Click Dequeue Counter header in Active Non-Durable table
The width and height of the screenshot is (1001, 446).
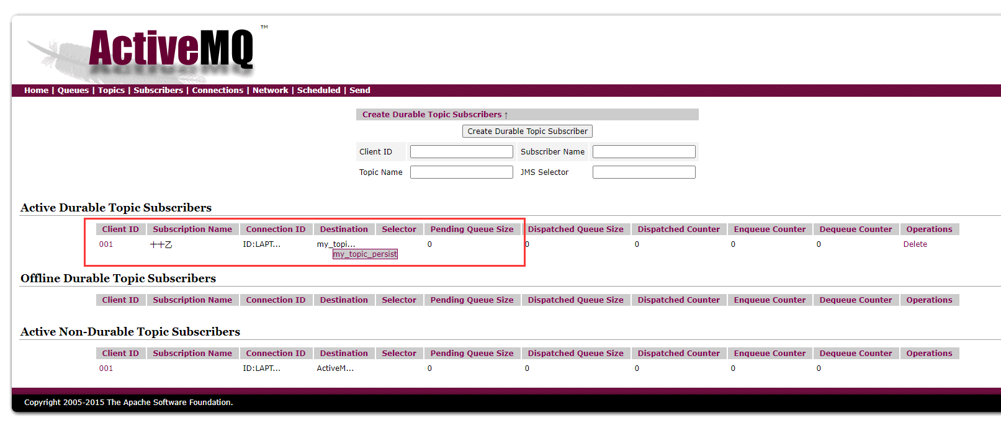[x=855, y=354]
